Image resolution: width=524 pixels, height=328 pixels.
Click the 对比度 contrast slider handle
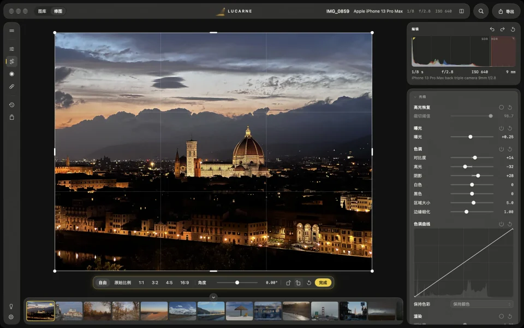[x=475, y=157]
